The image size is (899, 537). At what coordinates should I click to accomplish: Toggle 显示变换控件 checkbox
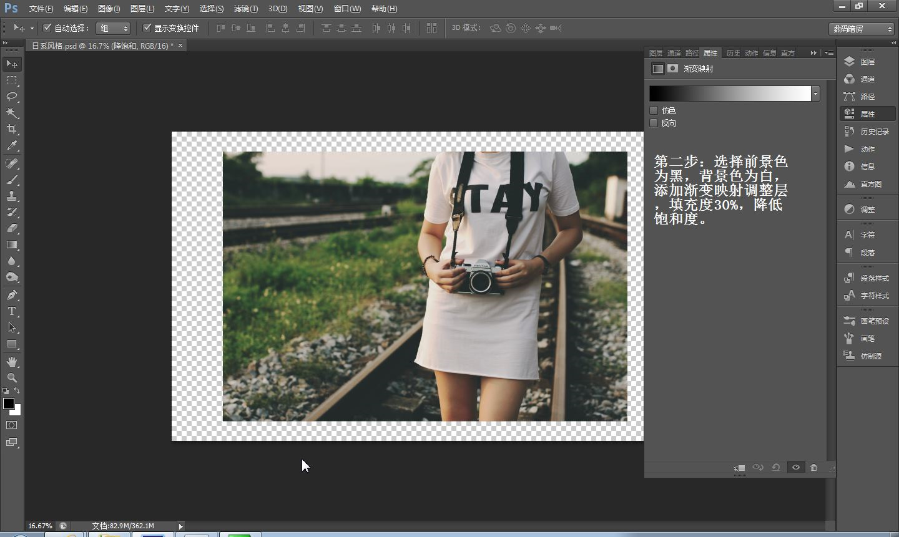point(147,28)
